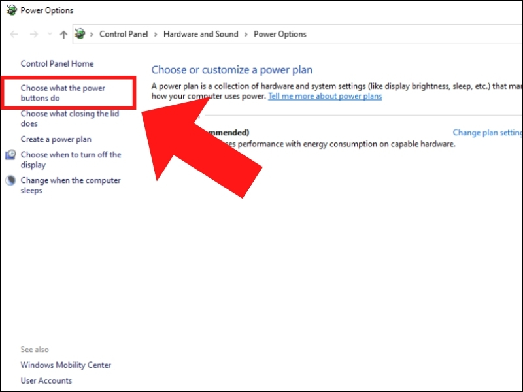Image resolution: width=523 pixels, height=392 pixels.
Task: Click the Power Options icon in address bar
Action: point(80,34)
